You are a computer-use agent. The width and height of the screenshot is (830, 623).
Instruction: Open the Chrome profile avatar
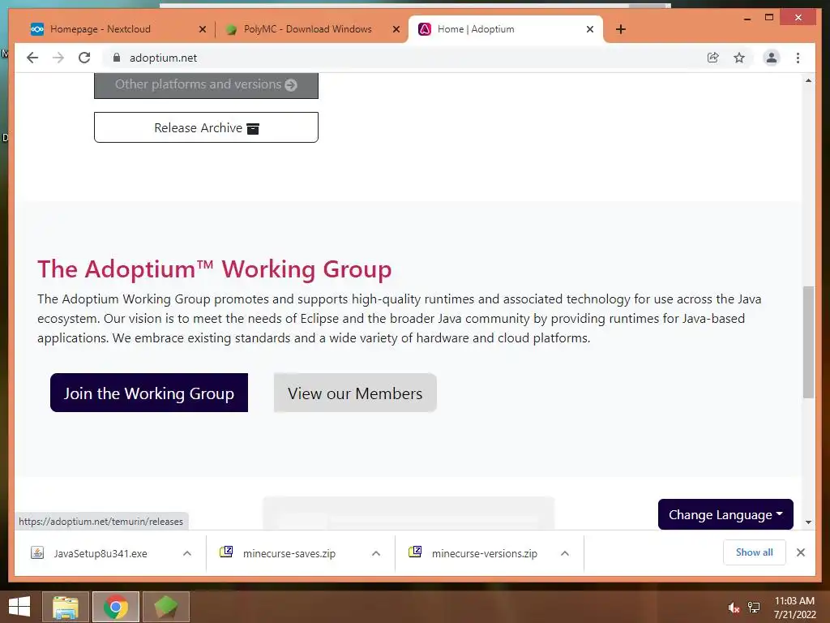coord(772,58)
